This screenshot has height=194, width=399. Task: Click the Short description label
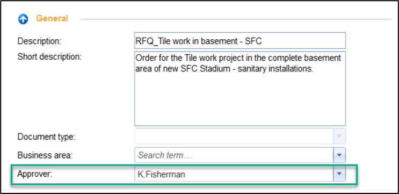[x=49, y=57]
